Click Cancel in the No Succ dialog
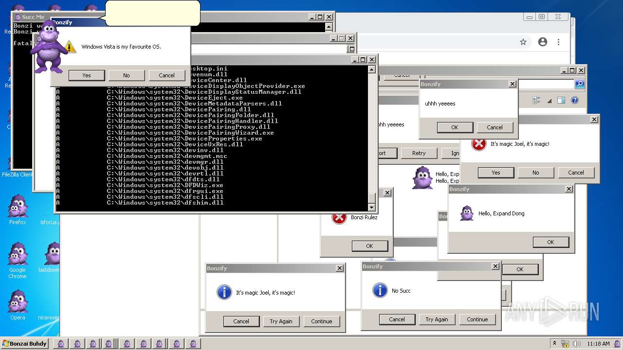Screen dimensions: 623x350 [x=397, y=319]
